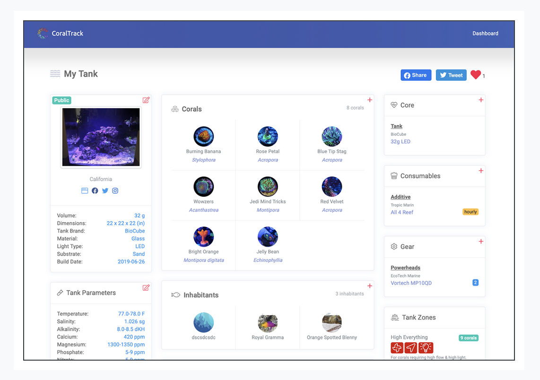This screenshot has height=380, width=540.
Task: Click the 9 corals badge in Tank Zones
Action: click(x=469, y=338)
